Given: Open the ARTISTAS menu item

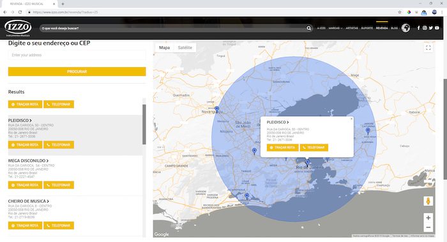Looking at the screenshot, I should pos(352,28).
